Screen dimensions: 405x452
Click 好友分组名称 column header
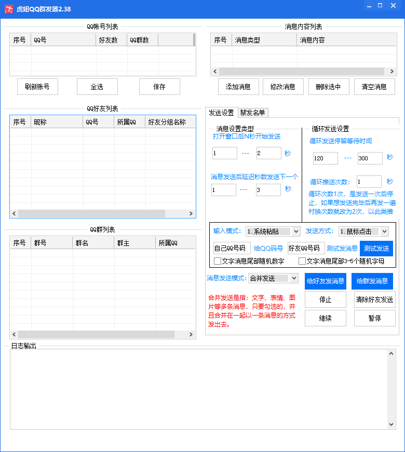click(x=170, y=122)
